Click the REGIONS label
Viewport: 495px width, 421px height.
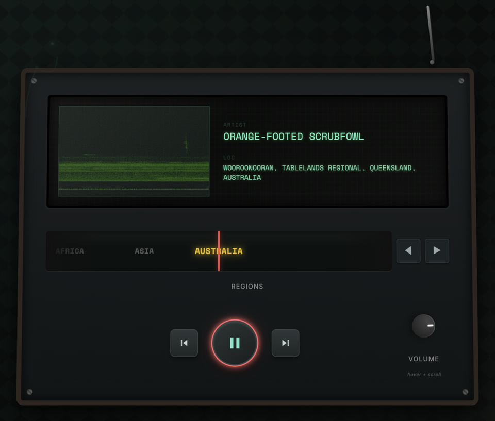pos(247,287)
